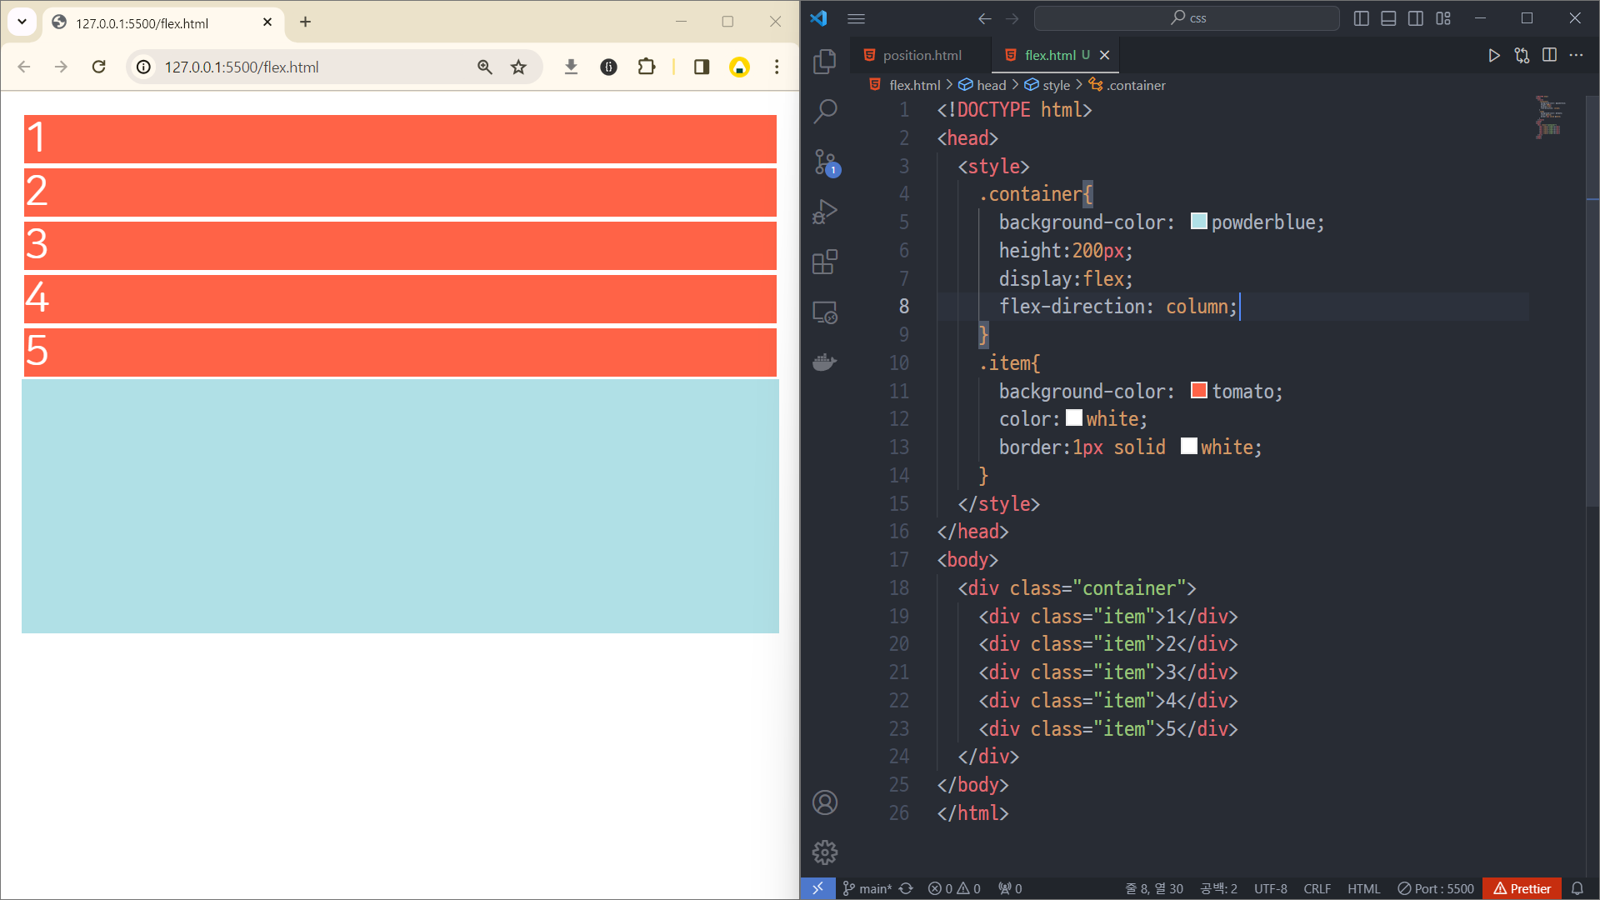This screenshot has height=900, width=1600.
Task: Open the Docker panel icon
Action: (824, 362)
